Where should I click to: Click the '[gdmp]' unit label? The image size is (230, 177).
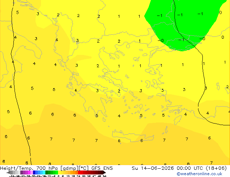point(69,168)
